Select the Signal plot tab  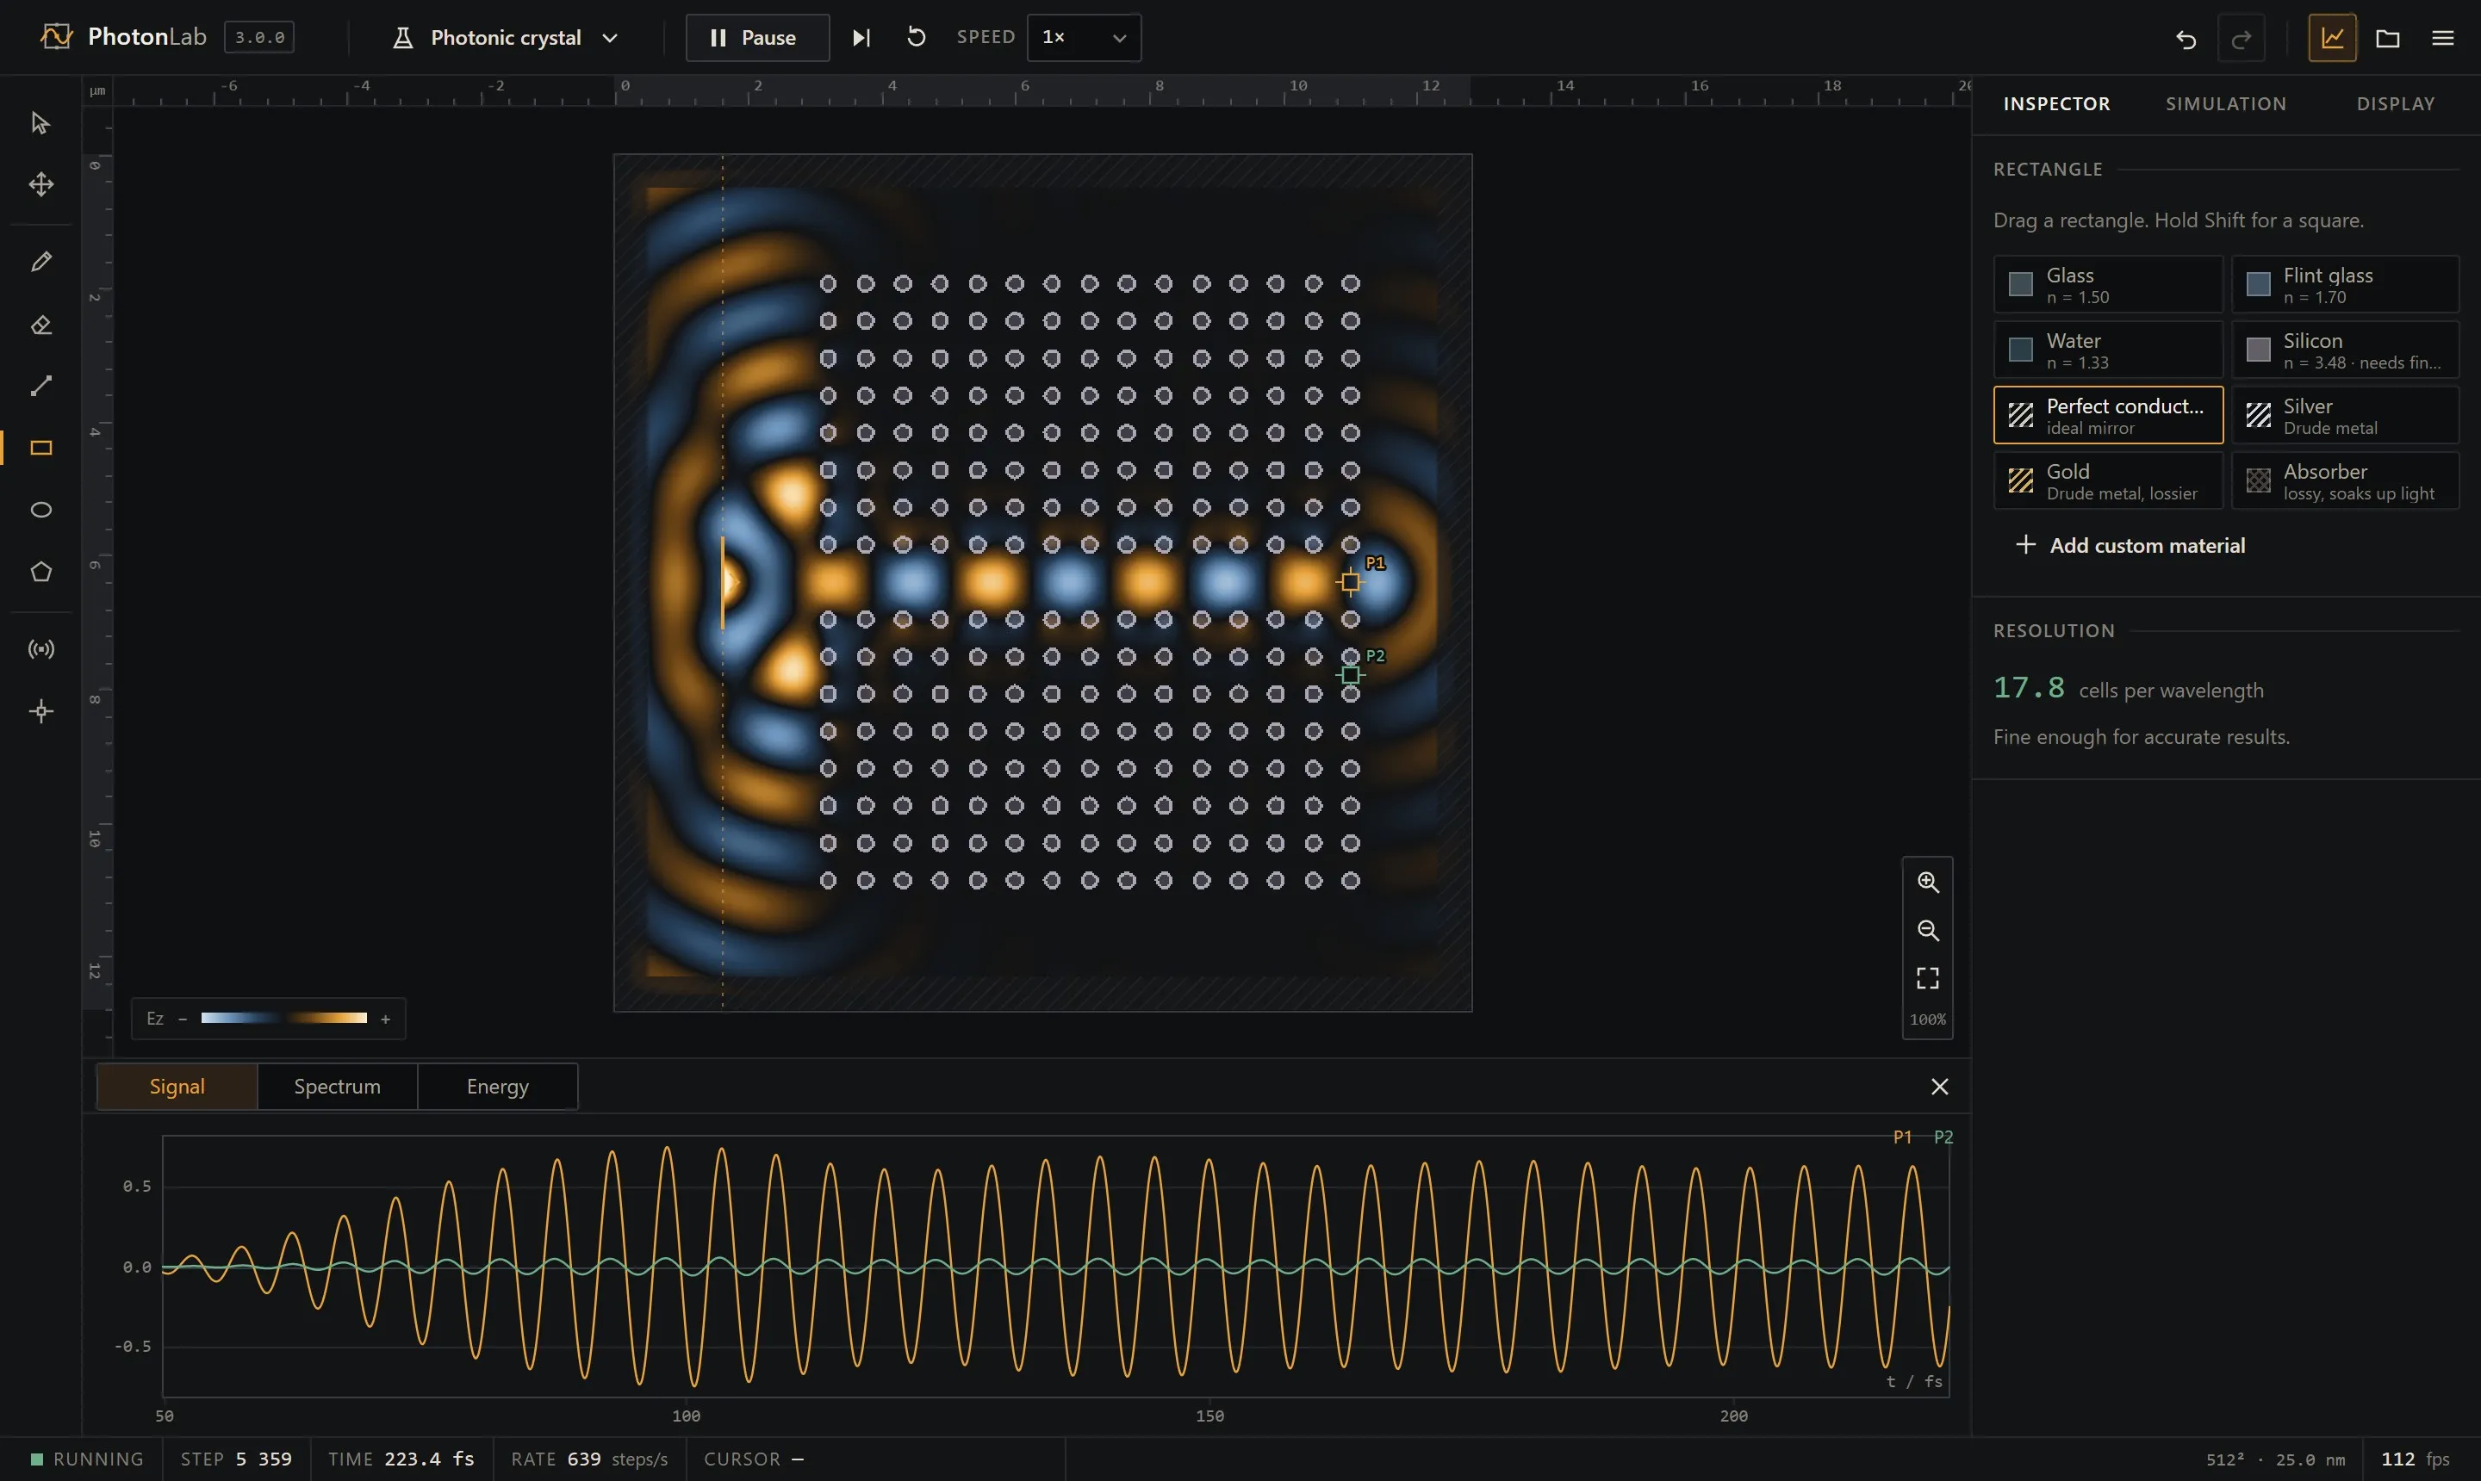click(177, 1086)
